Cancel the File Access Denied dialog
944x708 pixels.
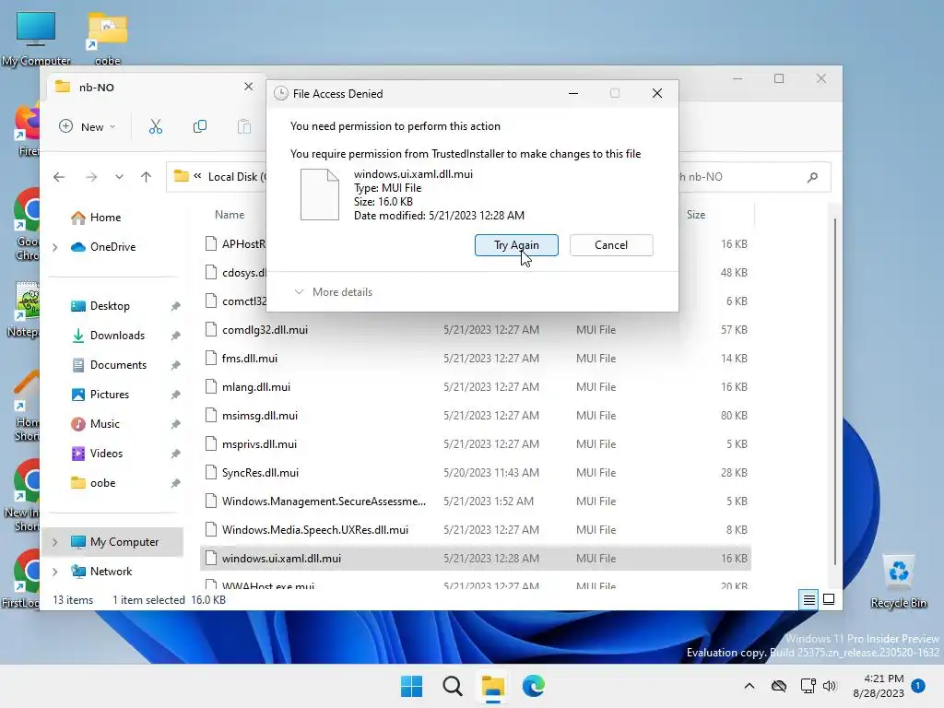(611, 245)
